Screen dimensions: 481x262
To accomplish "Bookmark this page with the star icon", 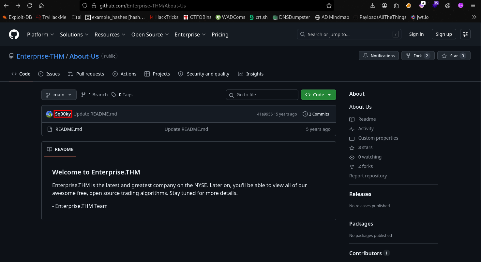I will tap(329, 6).
